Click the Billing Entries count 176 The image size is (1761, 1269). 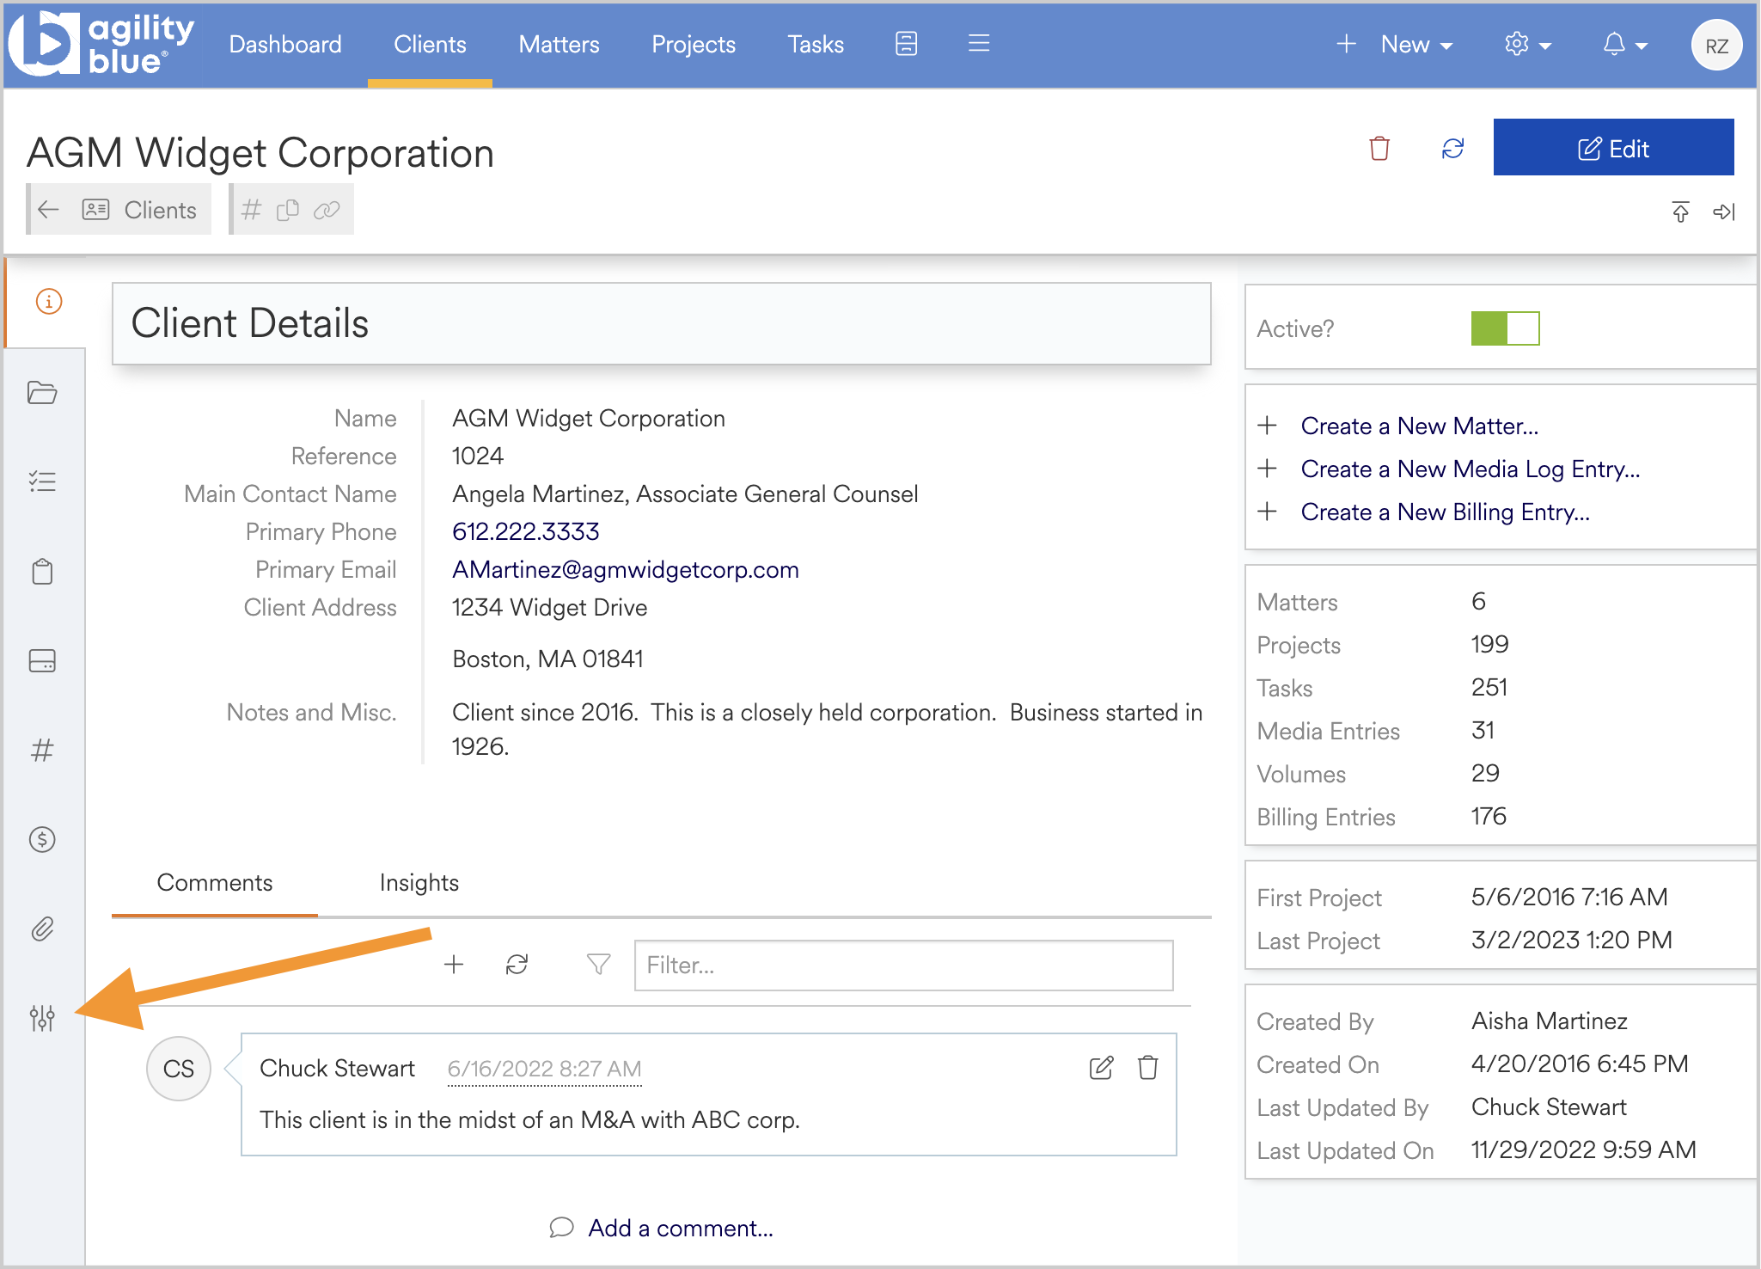pyautogui.click(x=1489, y=816)
